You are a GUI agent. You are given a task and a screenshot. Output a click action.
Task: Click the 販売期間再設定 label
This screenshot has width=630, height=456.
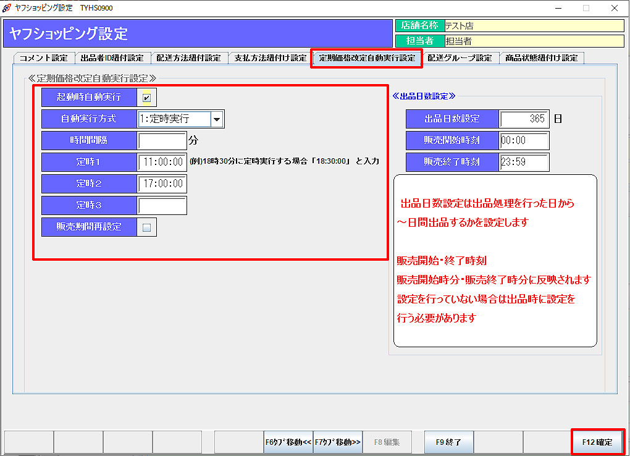pos(89,227)
